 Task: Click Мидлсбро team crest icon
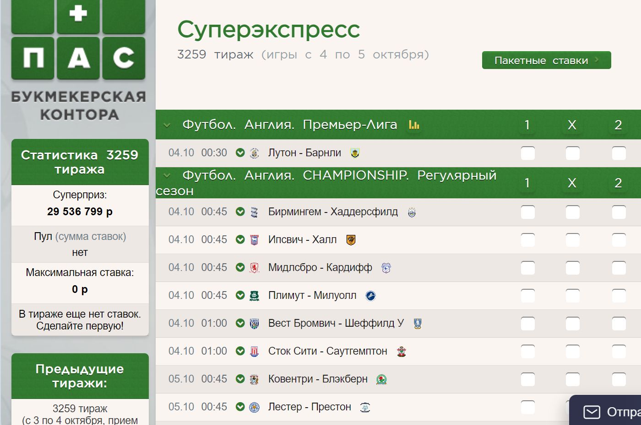point(255,268)
